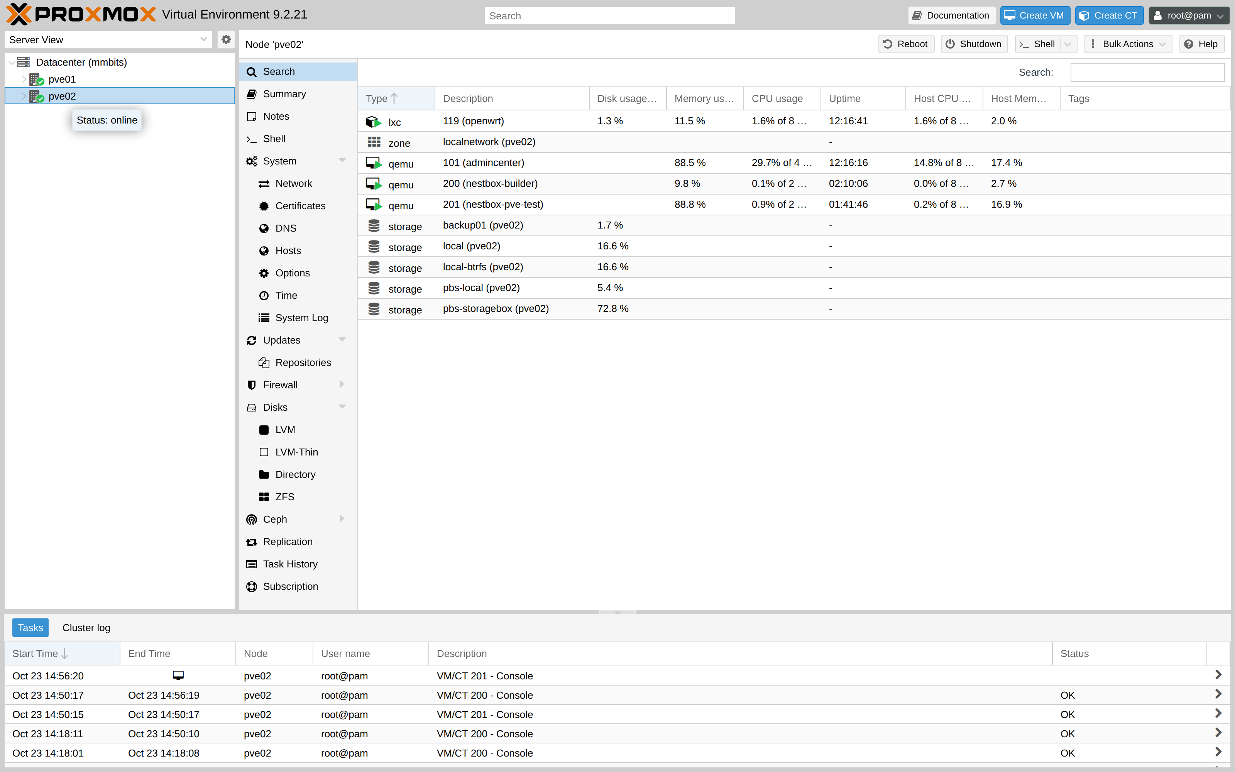The width and height of the screenshot is (1235, 772).
Task: Click the ZFS grid icon
Action: [264, 497]
